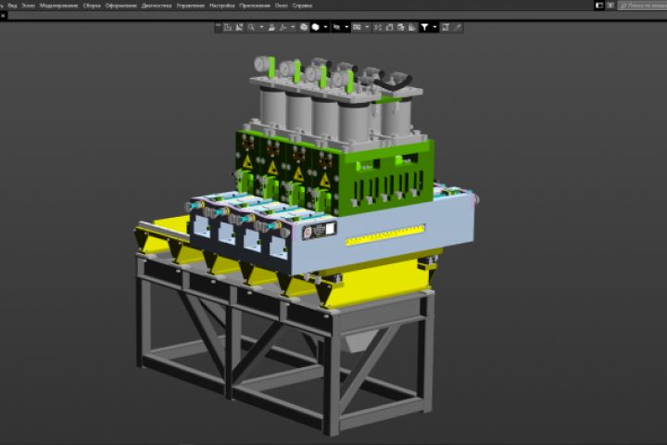Click the overlapping sheets icon
Viewport: 667px width, 445px height.
(x=401, y=27)
